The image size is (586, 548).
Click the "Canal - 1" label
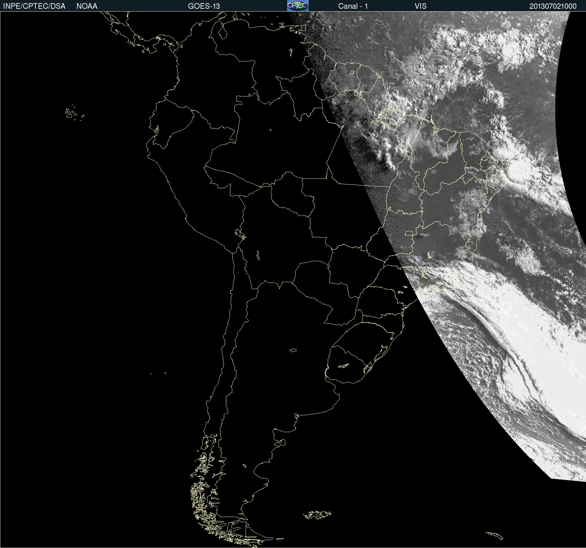[353, 6]
